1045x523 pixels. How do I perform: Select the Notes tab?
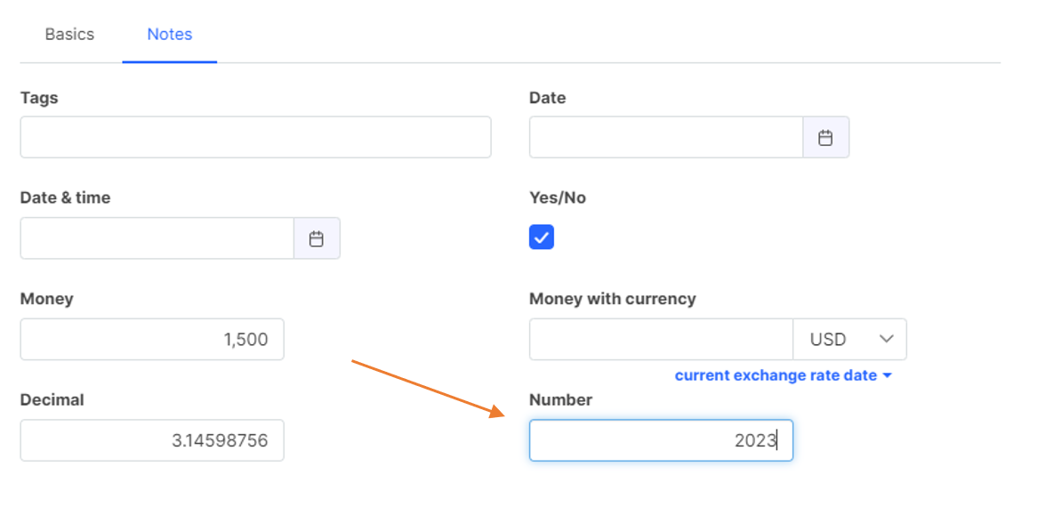pos(169,34)
